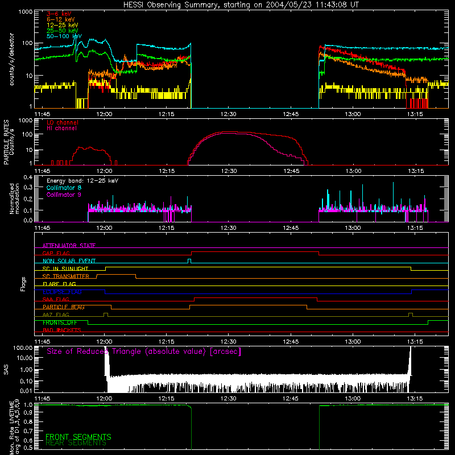Select the cyan 50-100 keV legend entry

click(64, 36)
